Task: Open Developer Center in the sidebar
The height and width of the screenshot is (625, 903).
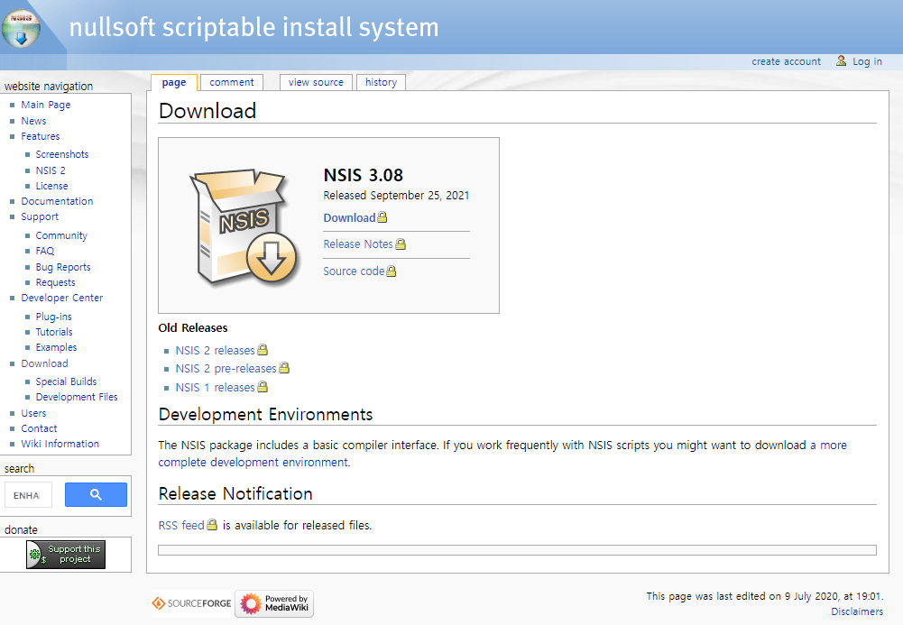Action: coord(62,298)
